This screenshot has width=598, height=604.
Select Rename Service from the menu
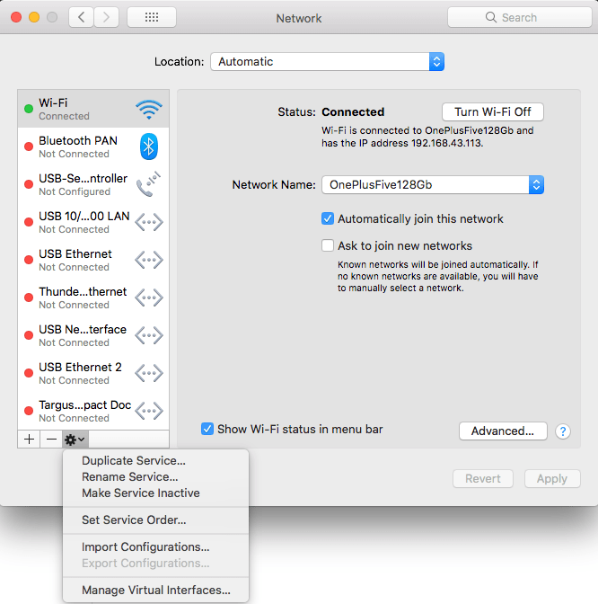pyautogui.click(x=129, y=477)
